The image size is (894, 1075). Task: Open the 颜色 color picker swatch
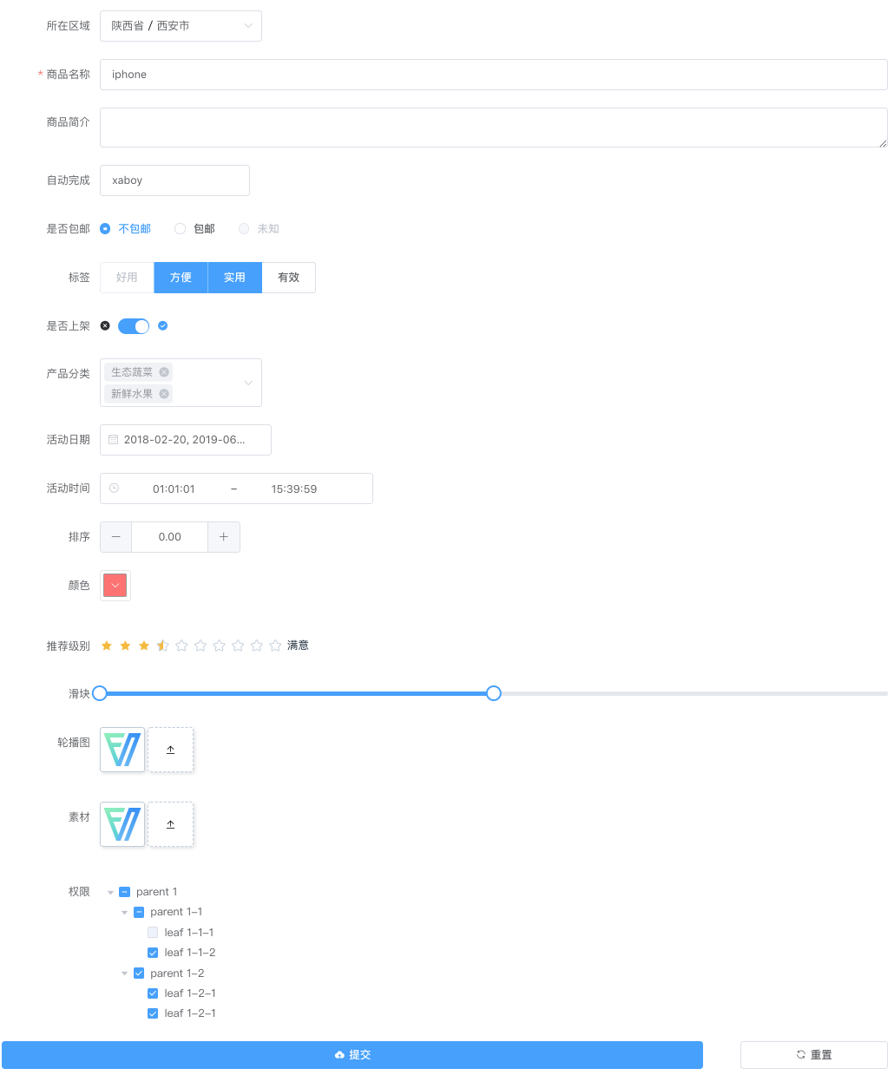click(x=115, y=585)
